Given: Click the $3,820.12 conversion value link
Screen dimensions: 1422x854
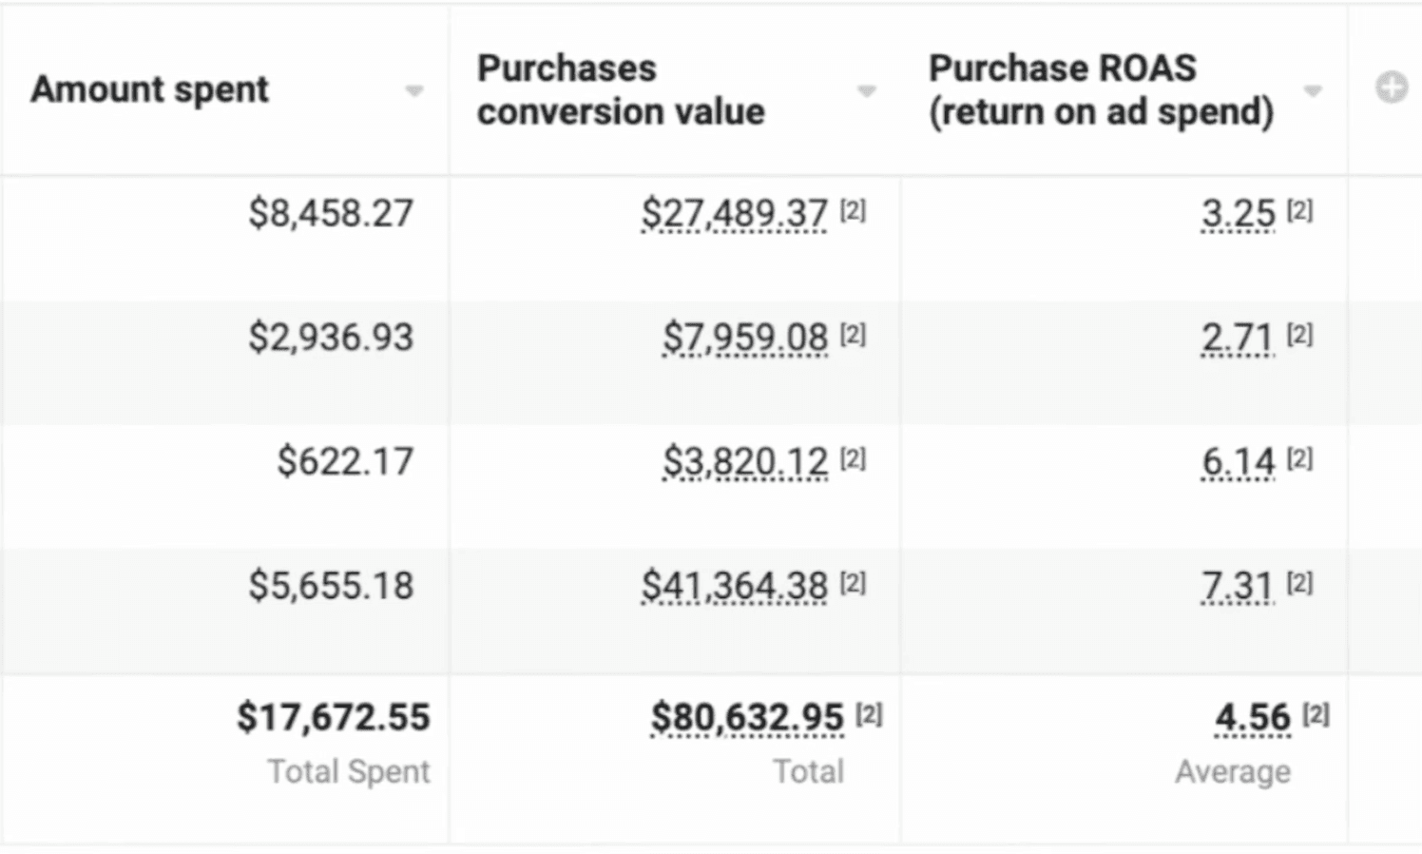Looking at the screenshot, I should 745,462.
